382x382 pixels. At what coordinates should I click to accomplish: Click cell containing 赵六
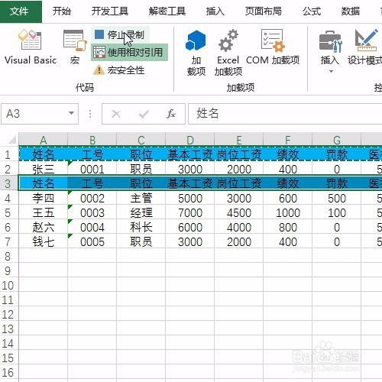[x=44, y=227]
